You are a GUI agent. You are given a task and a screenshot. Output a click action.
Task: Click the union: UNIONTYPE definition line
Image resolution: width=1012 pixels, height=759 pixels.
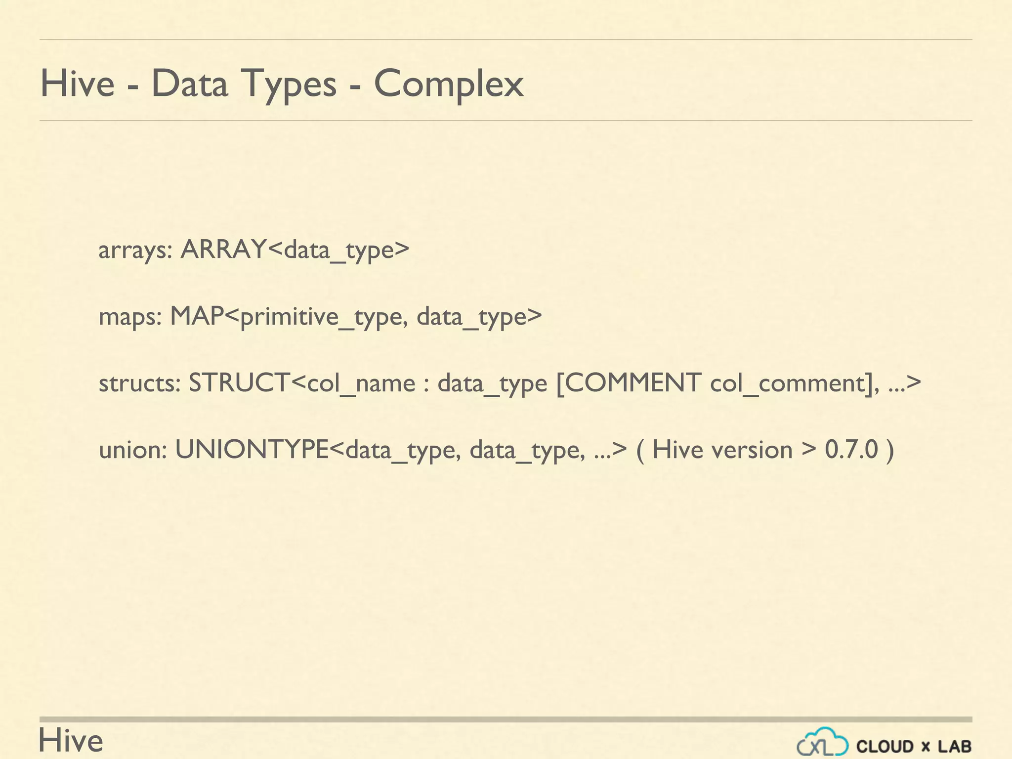pyautogui.click(x=497, y=450)
